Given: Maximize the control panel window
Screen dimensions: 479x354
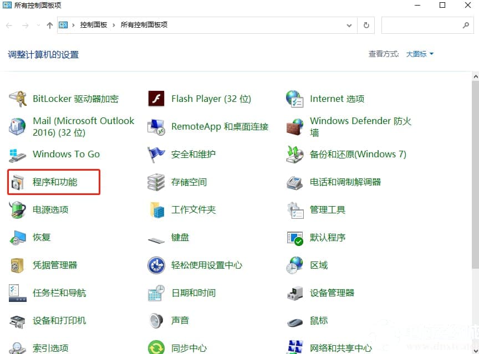Looking at the screenshot, I should click(x=442, y=5).
